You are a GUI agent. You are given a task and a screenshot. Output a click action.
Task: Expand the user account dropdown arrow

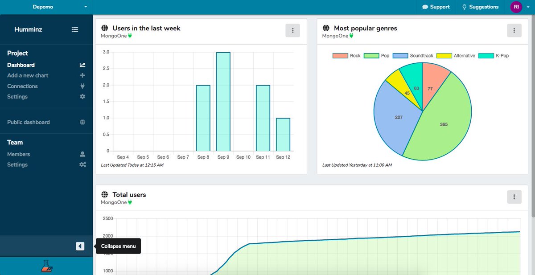click(x=528, y=8)
